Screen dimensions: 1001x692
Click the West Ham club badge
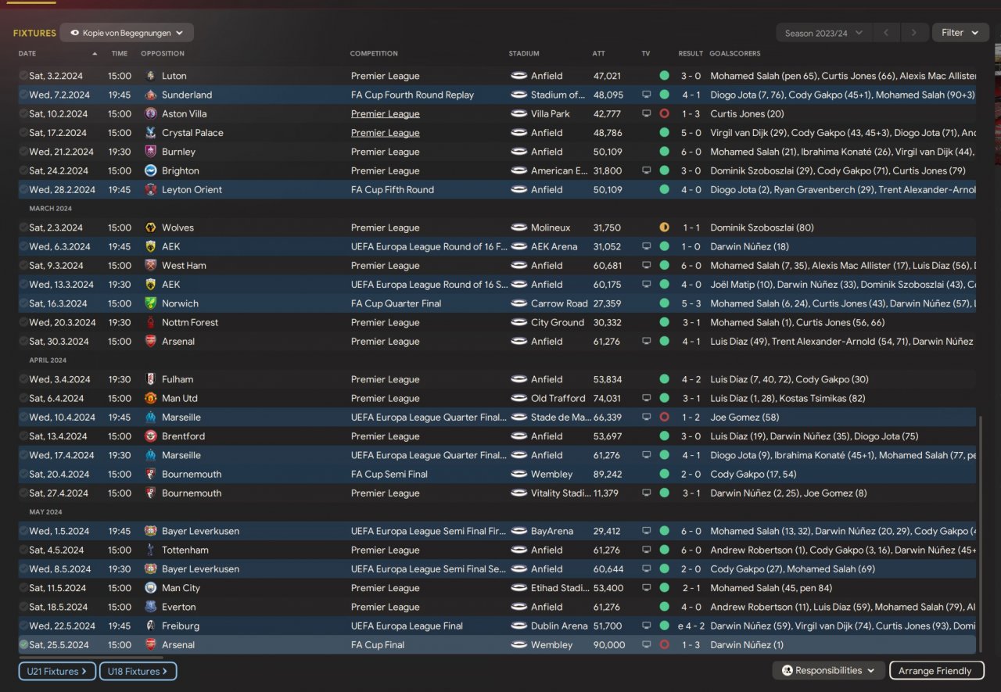click(151, 265)
